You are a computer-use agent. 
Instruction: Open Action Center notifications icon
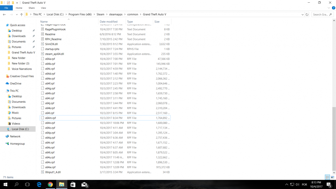pos(329,185)
